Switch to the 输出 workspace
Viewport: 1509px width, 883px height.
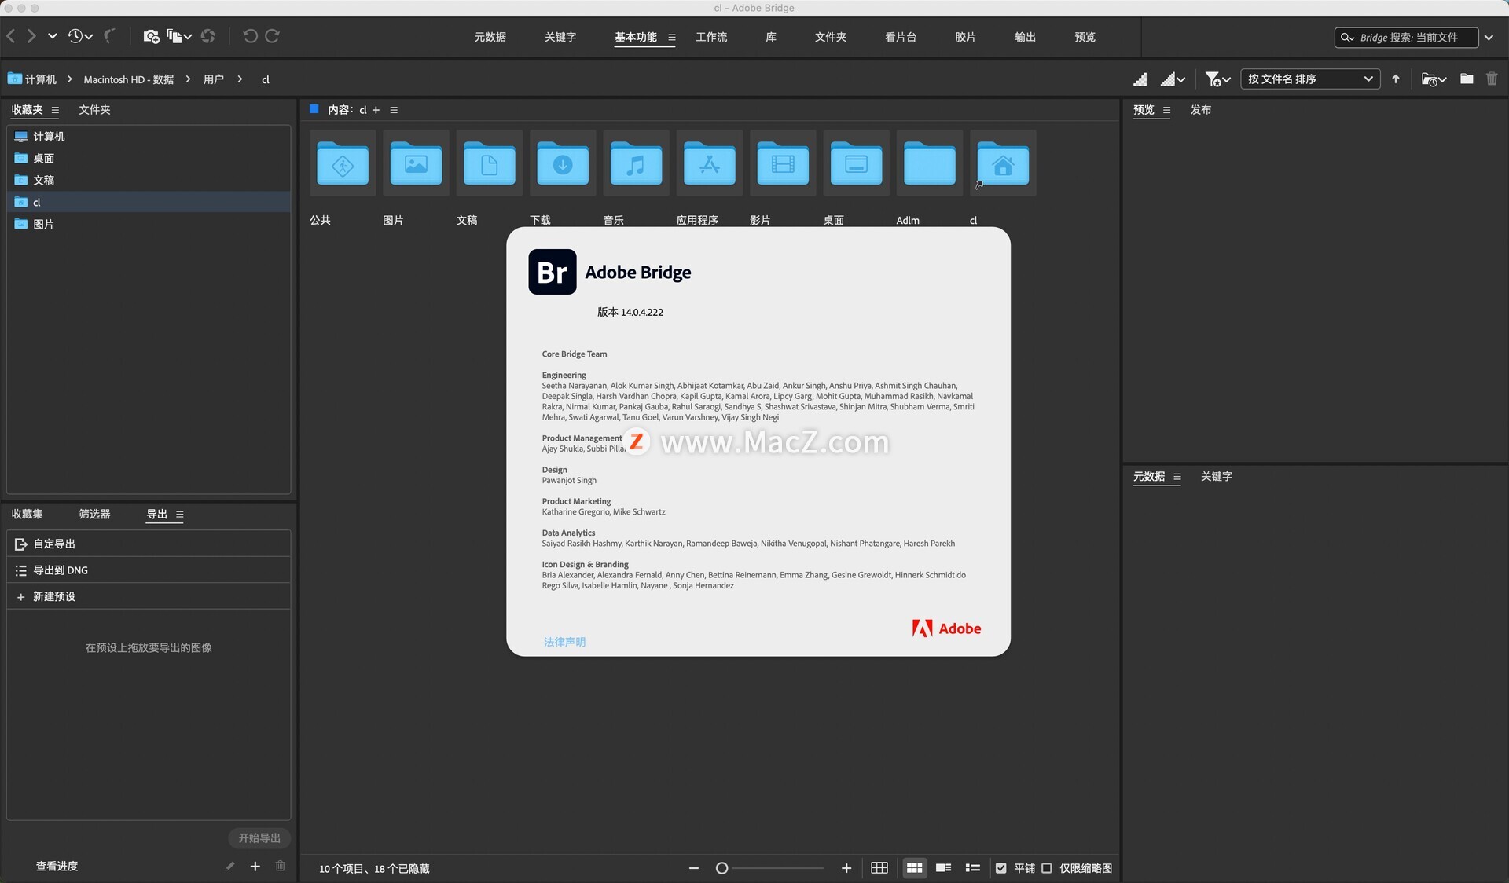click(x=1025, y=37)
